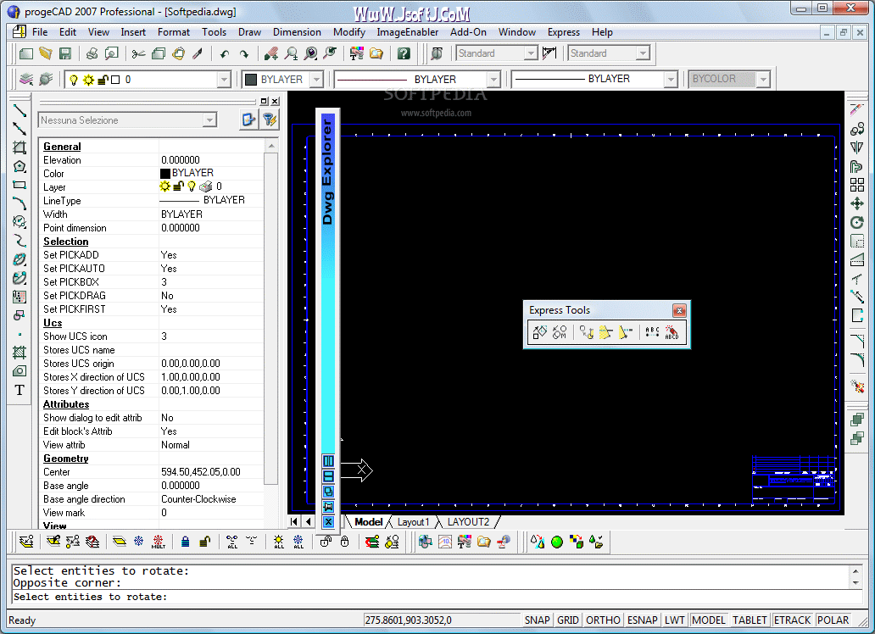
Task: Click the Help question mark icon
Action: coord(404,53)
